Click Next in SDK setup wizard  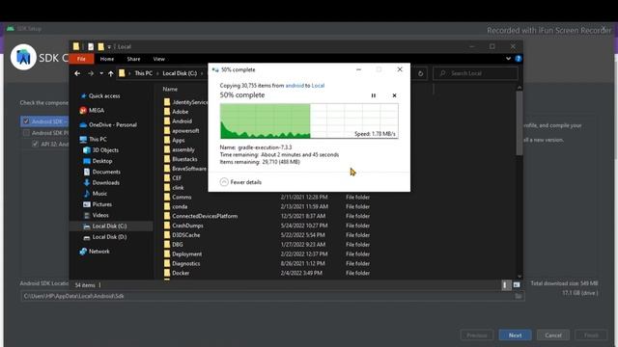click(515, 335)
